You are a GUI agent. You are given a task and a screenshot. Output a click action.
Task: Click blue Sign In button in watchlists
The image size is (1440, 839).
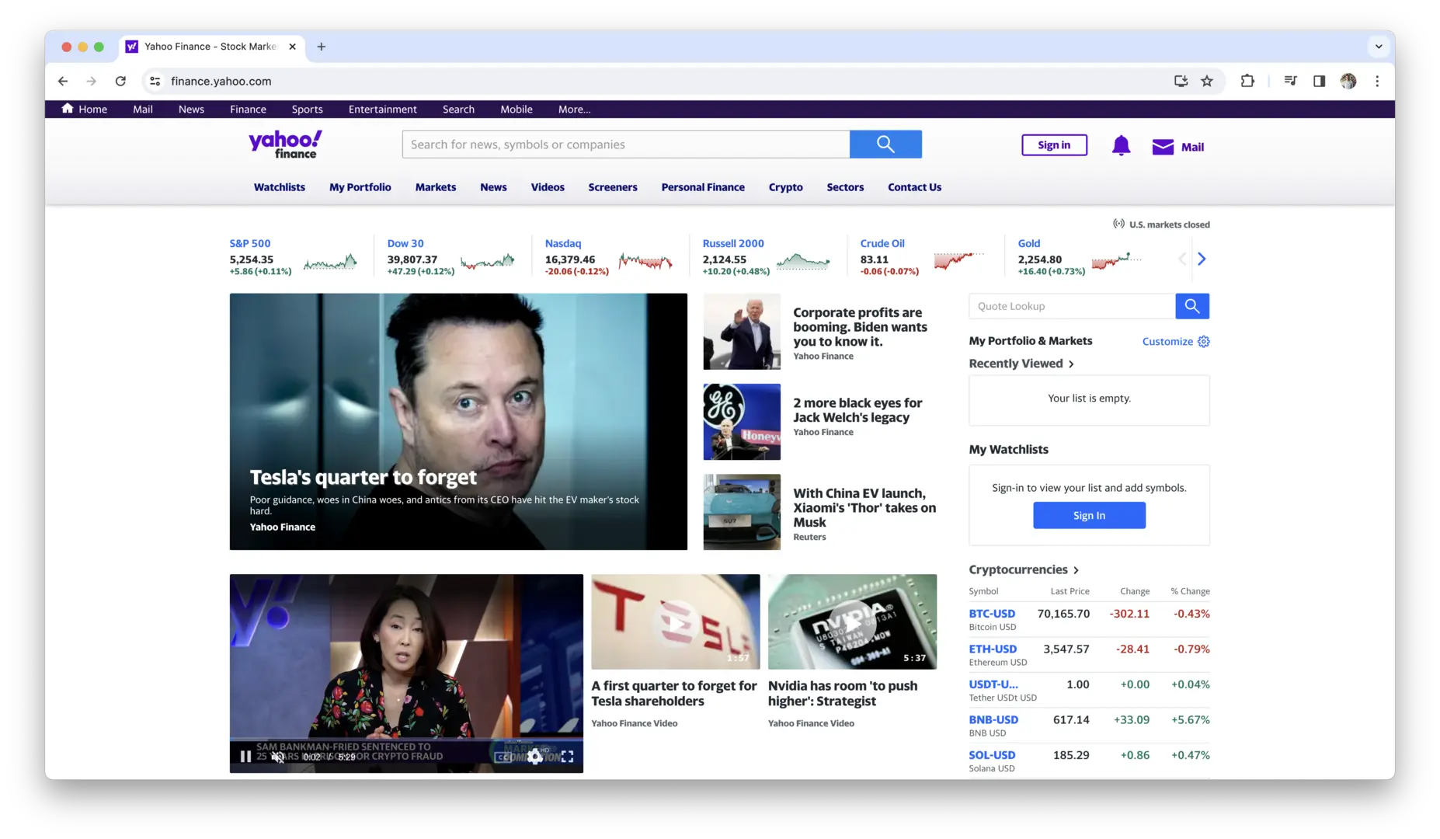point(1089,516)
